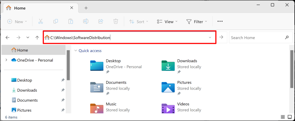The height and width of the screenshot is (121, 295).
Task: Switch to details view in status bar
Action: [x=283, y=117]
